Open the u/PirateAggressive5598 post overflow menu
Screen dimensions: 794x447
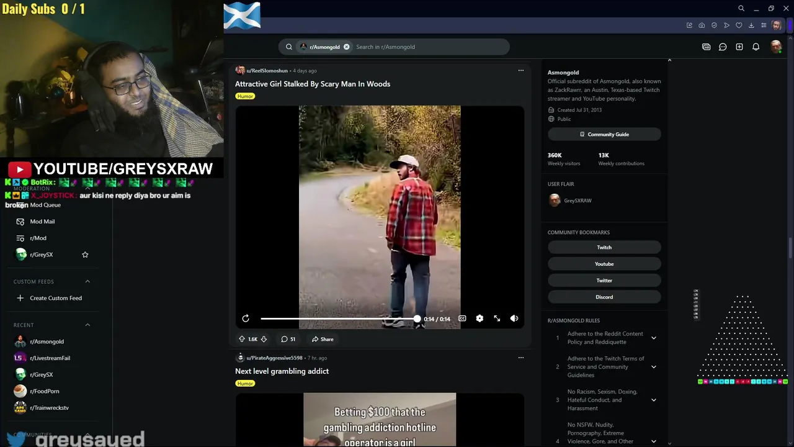pos(521,358)
